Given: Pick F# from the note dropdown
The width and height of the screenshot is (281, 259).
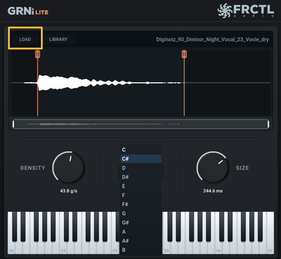Looking at the screenshot, I should (x=141, y=204).
